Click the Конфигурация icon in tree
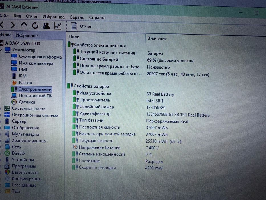Image resolution: width=266 pixels, height=200 pixels. point(7,179)
